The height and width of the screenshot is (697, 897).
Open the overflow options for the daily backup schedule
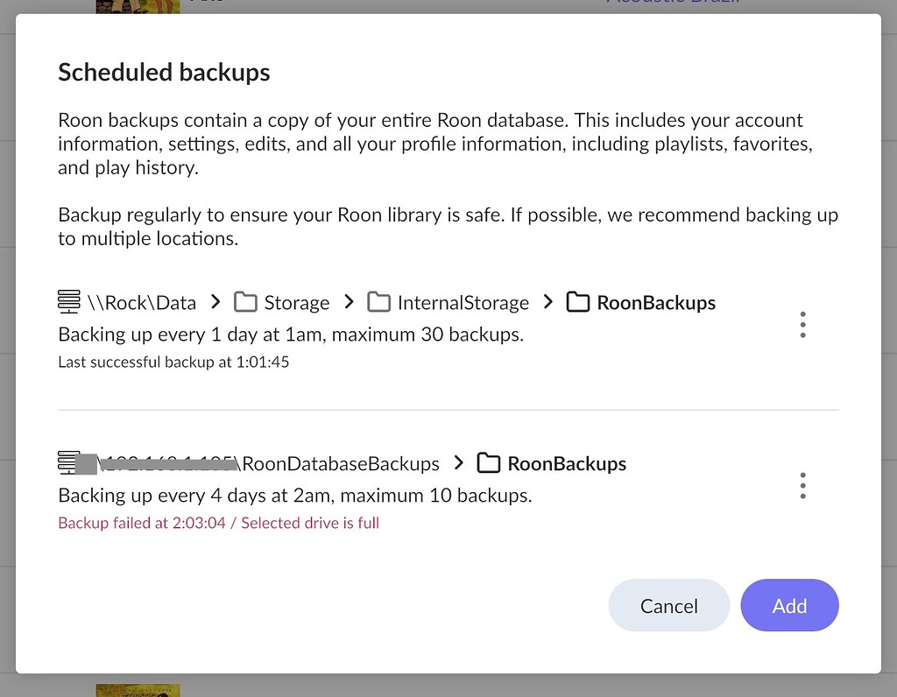click(802, 324)
